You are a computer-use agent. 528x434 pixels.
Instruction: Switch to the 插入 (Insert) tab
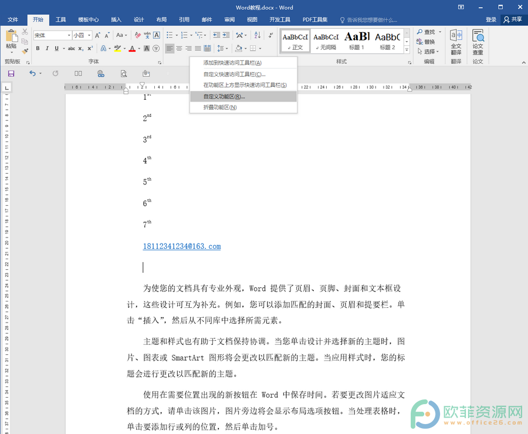pos(116,19)
